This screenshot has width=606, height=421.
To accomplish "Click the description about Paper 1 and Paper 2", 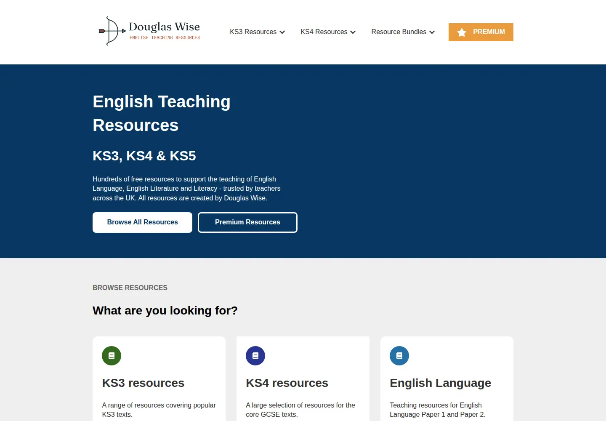I will coord(438,410).
